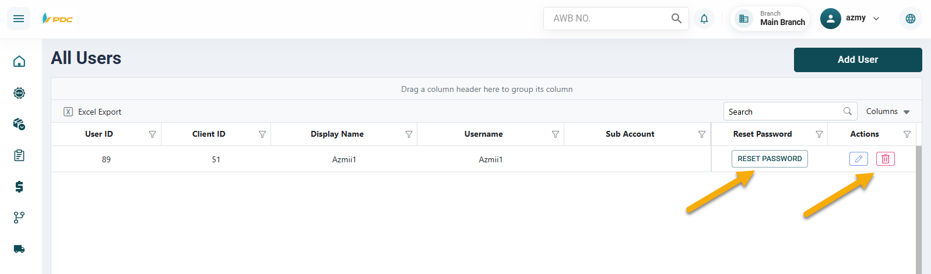
Task: Select the Main Branch selector
Action: tap(770, 19)
